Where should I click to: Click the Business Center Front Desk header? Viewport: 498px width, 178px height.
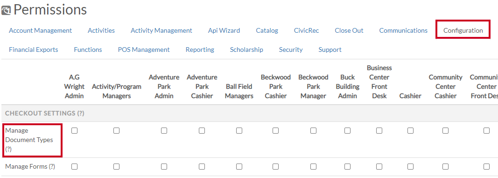(x=379, y=82)
